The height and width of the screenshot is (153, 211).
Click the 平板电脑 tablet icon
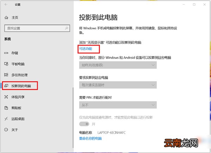tap(6, 64)
